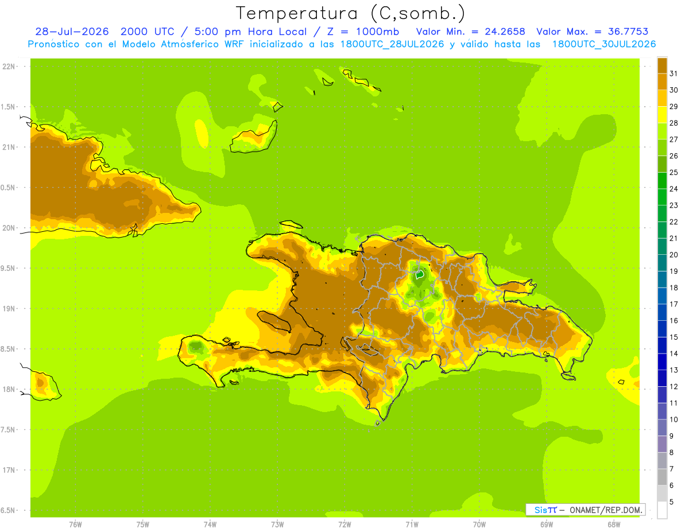Click the 70W longitude axis label
This screenshot has height=532, width=689.
[x=479, y=525]
